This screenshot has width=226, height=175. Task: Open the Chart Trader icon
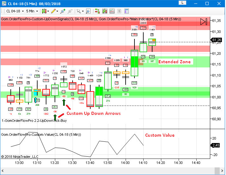98,11
